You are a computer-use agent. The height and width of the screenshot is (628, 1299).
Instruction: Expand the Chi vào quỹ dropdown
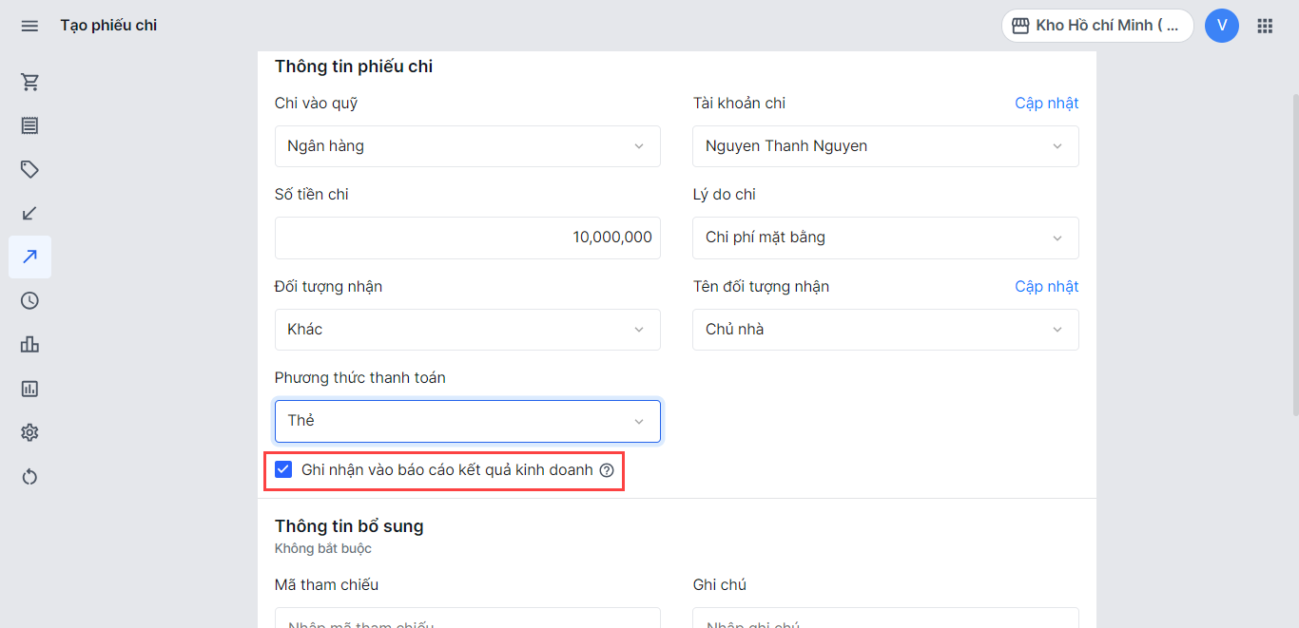[467, 146]
